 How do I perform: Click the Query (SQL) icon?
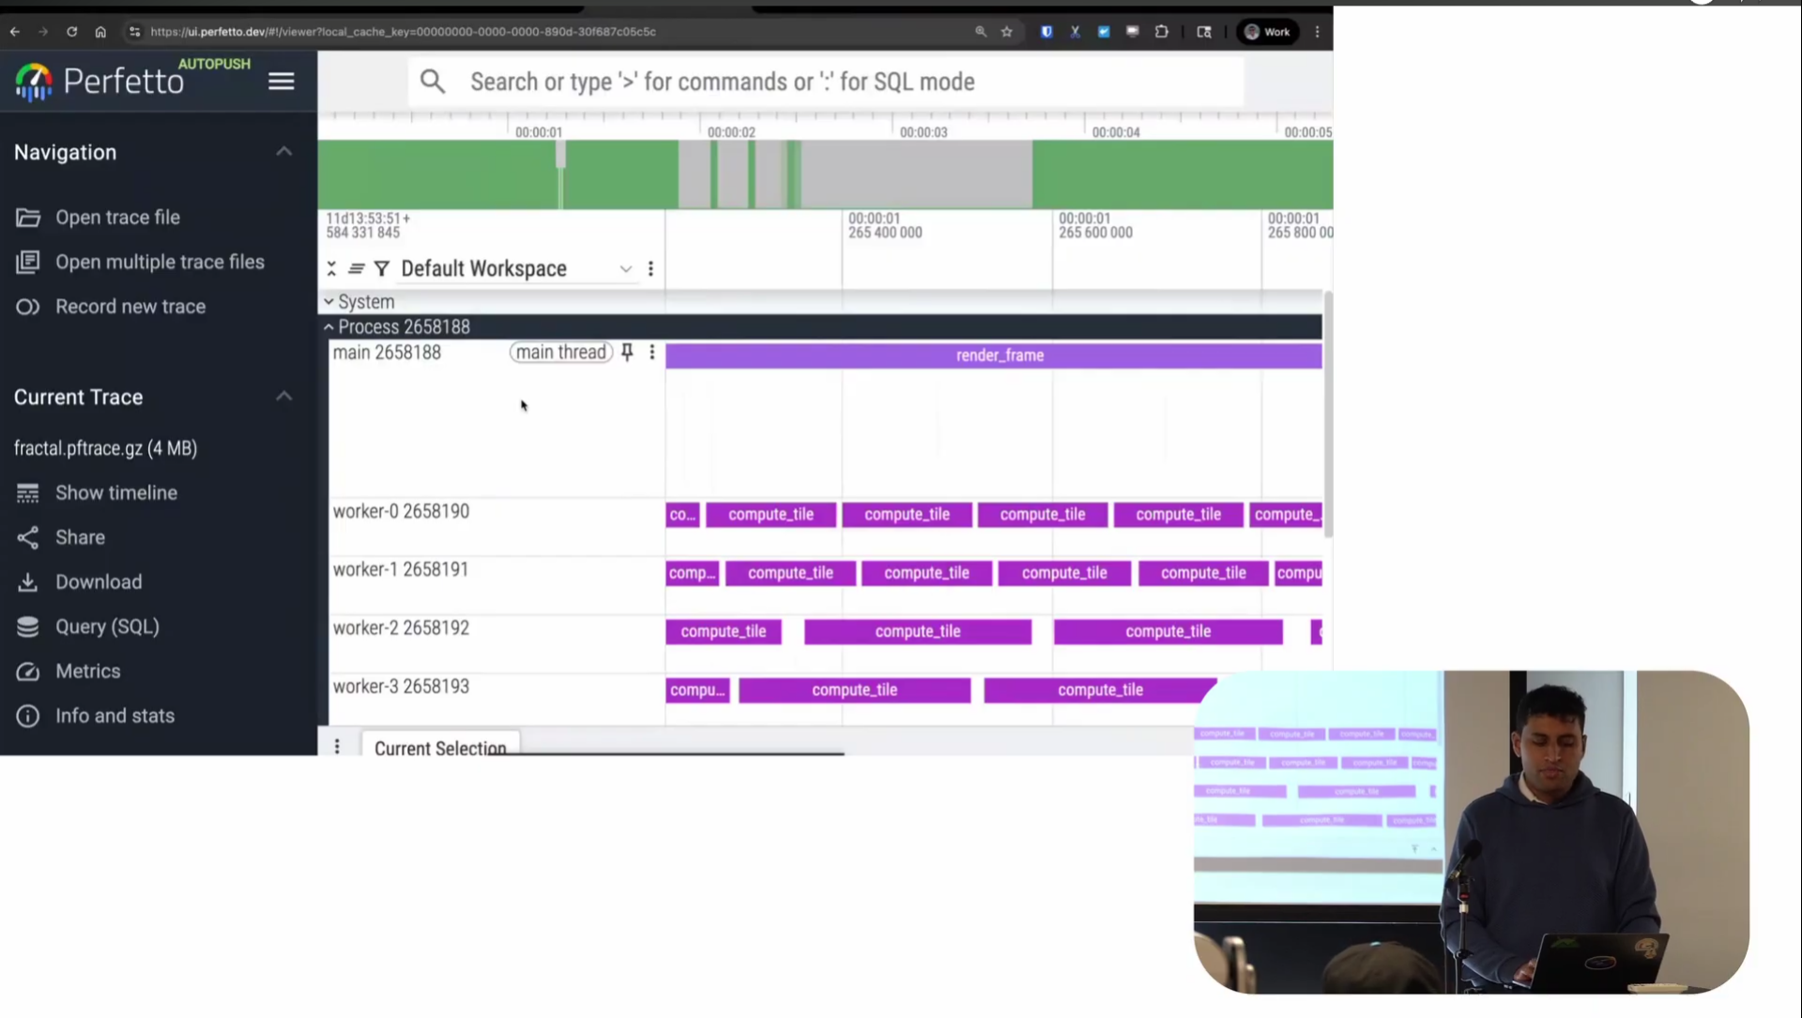[x=28, y=627]
